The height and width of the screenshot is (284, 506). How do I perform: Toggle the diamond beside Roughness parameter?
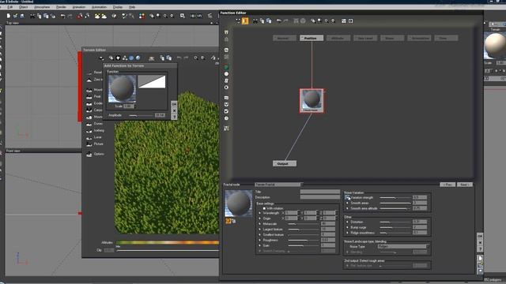pyautogui.click(x=260, y=240)
